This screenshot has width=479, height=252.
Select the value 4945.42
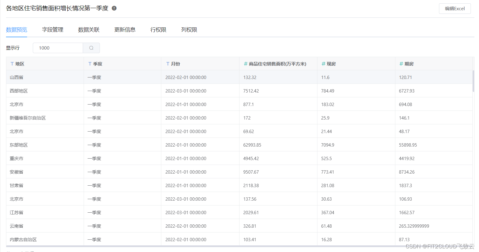coord(251,158)
